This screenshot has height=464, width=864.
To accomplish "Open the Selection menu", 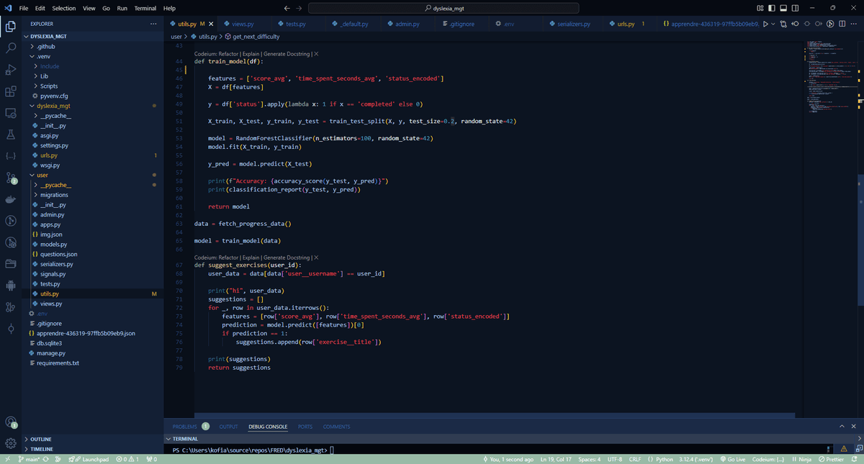I will click(64, 8).
